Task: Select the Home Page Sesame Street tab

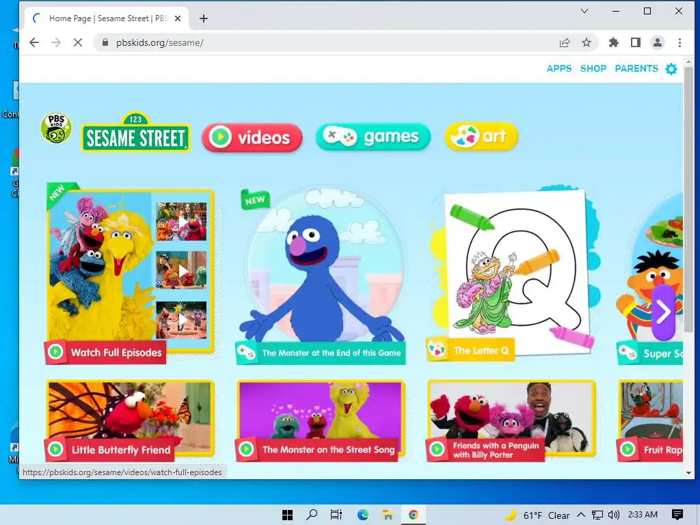Action: 106,18
